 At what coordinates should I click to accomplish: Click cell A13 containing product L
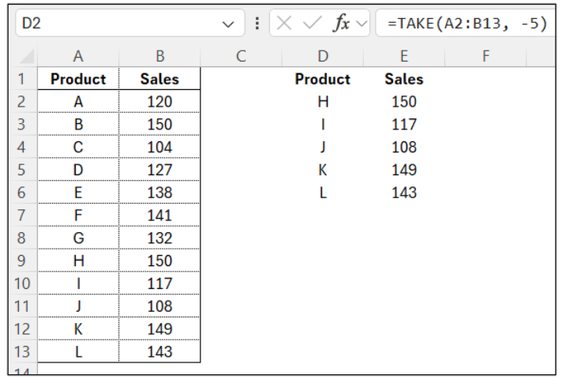pyautogui.click(x=78, y=352)
